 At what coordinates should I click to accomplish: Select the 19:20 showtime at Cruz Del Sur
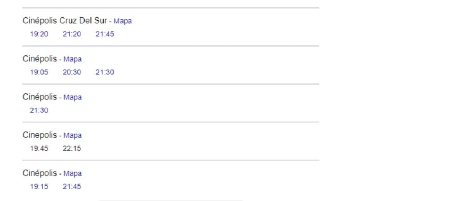39,34
